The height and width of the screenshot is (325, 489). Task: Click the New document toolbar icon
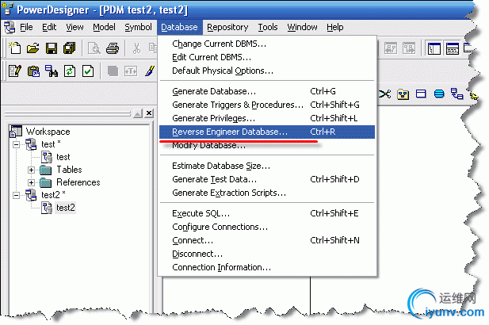(14, 48)
